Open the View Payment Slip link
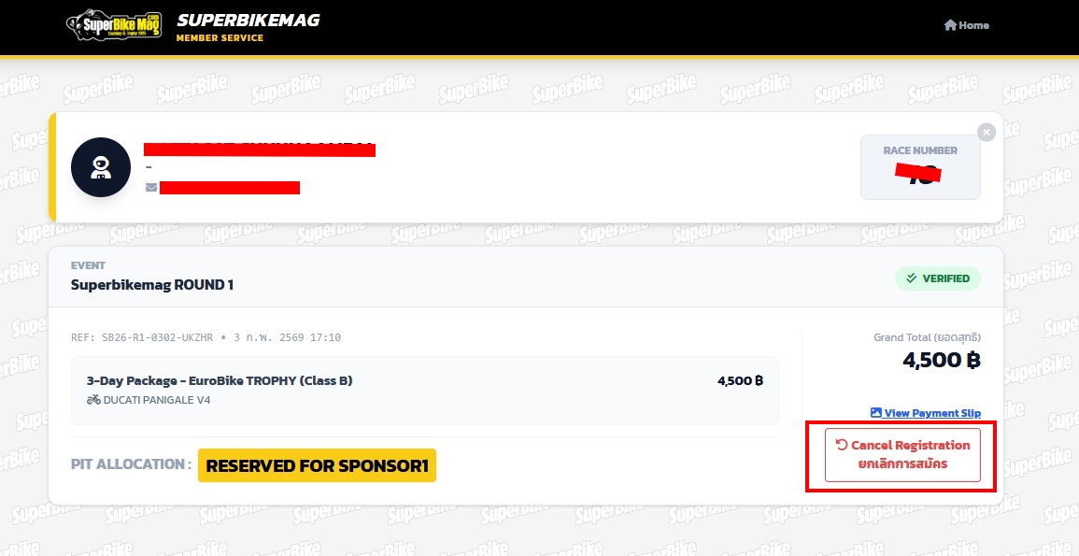This screenshot has height=556, width=1079. click(x=925, y=413)
